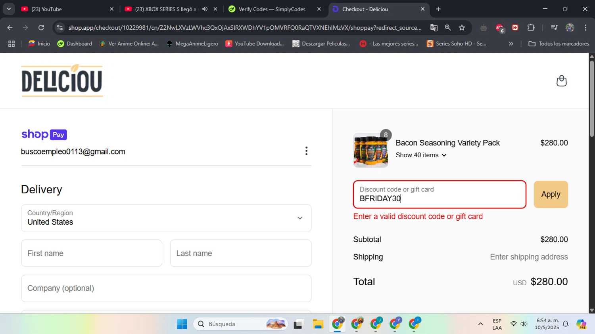Click the Shop Pay logo
595x334 pixels.
point(44,135)
